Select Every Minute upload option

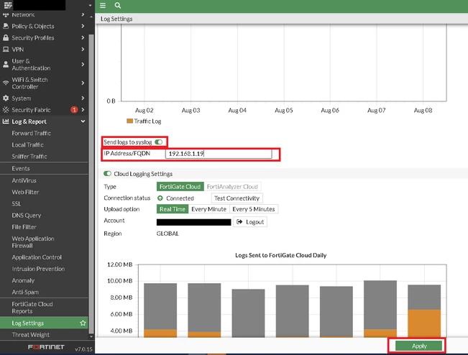[208, 209]
